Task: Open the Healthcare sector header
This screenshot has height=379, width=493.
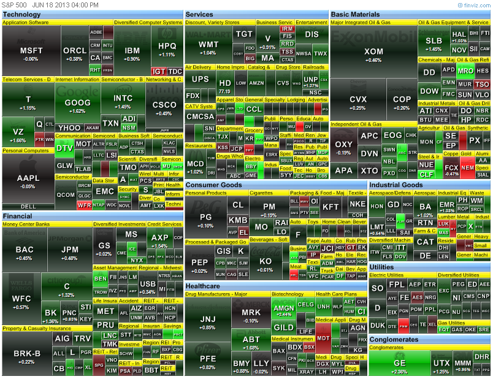Action: tap(205, 286)
